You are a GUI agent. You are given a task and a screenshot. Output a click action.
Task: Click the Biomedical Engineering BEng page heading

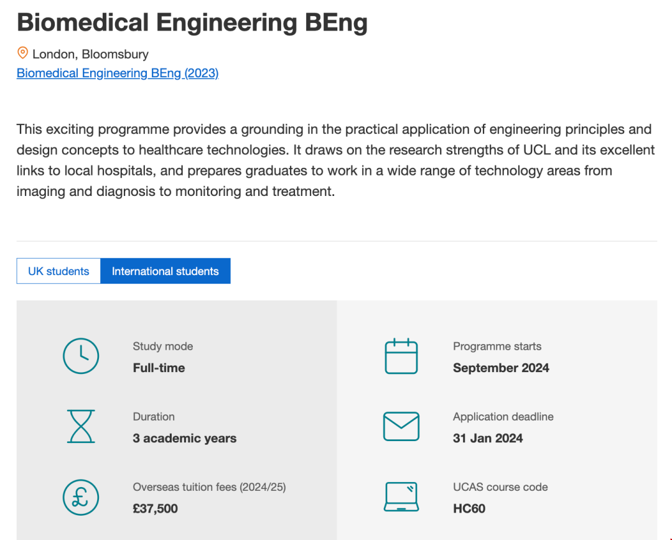click(192, 23)
